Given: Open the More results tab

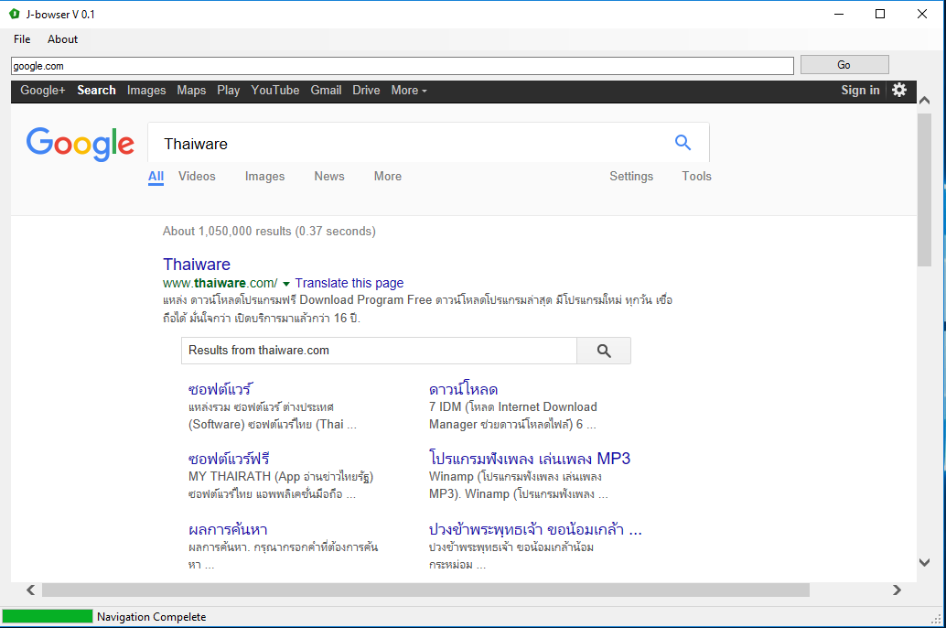Looking at the screenshot, I should [387, 177].
